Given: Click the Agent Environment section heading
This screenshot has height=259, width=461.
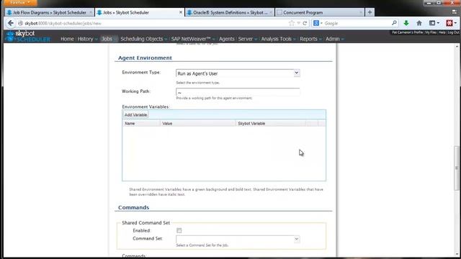Looking at the screenshot, I should point(145,58).
